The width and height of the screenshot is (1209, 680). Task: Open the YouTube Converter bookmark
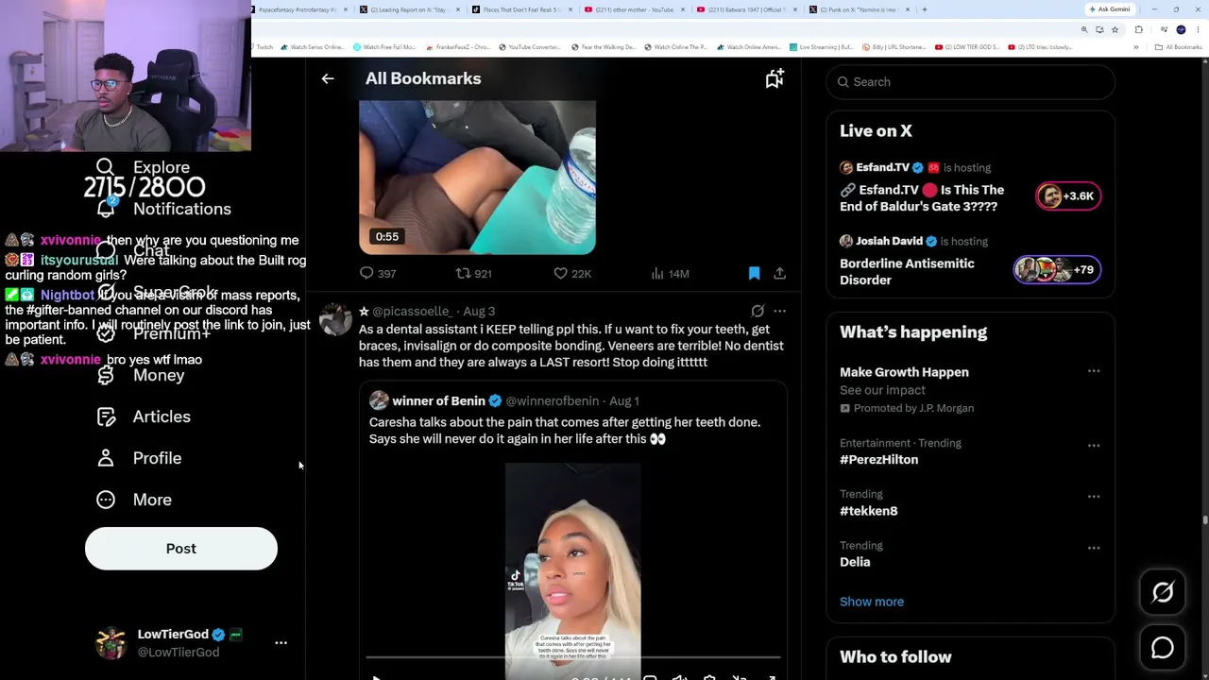coord(529,47)
